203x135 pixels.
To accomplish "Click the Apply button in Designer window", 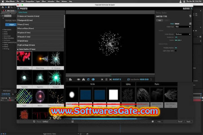I will [189, 121].
